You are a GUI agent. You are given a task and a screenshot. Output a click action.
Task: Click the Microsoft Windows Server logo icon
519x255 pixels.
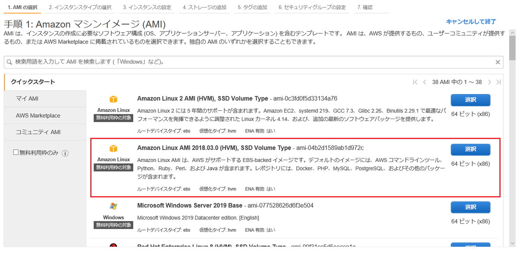pos(113,207)
